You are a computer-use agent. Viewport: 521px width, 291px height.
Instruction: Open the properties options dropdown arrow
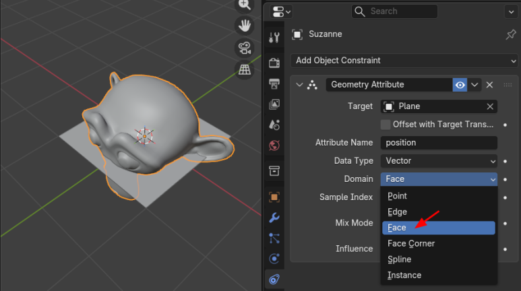point(511,12)
